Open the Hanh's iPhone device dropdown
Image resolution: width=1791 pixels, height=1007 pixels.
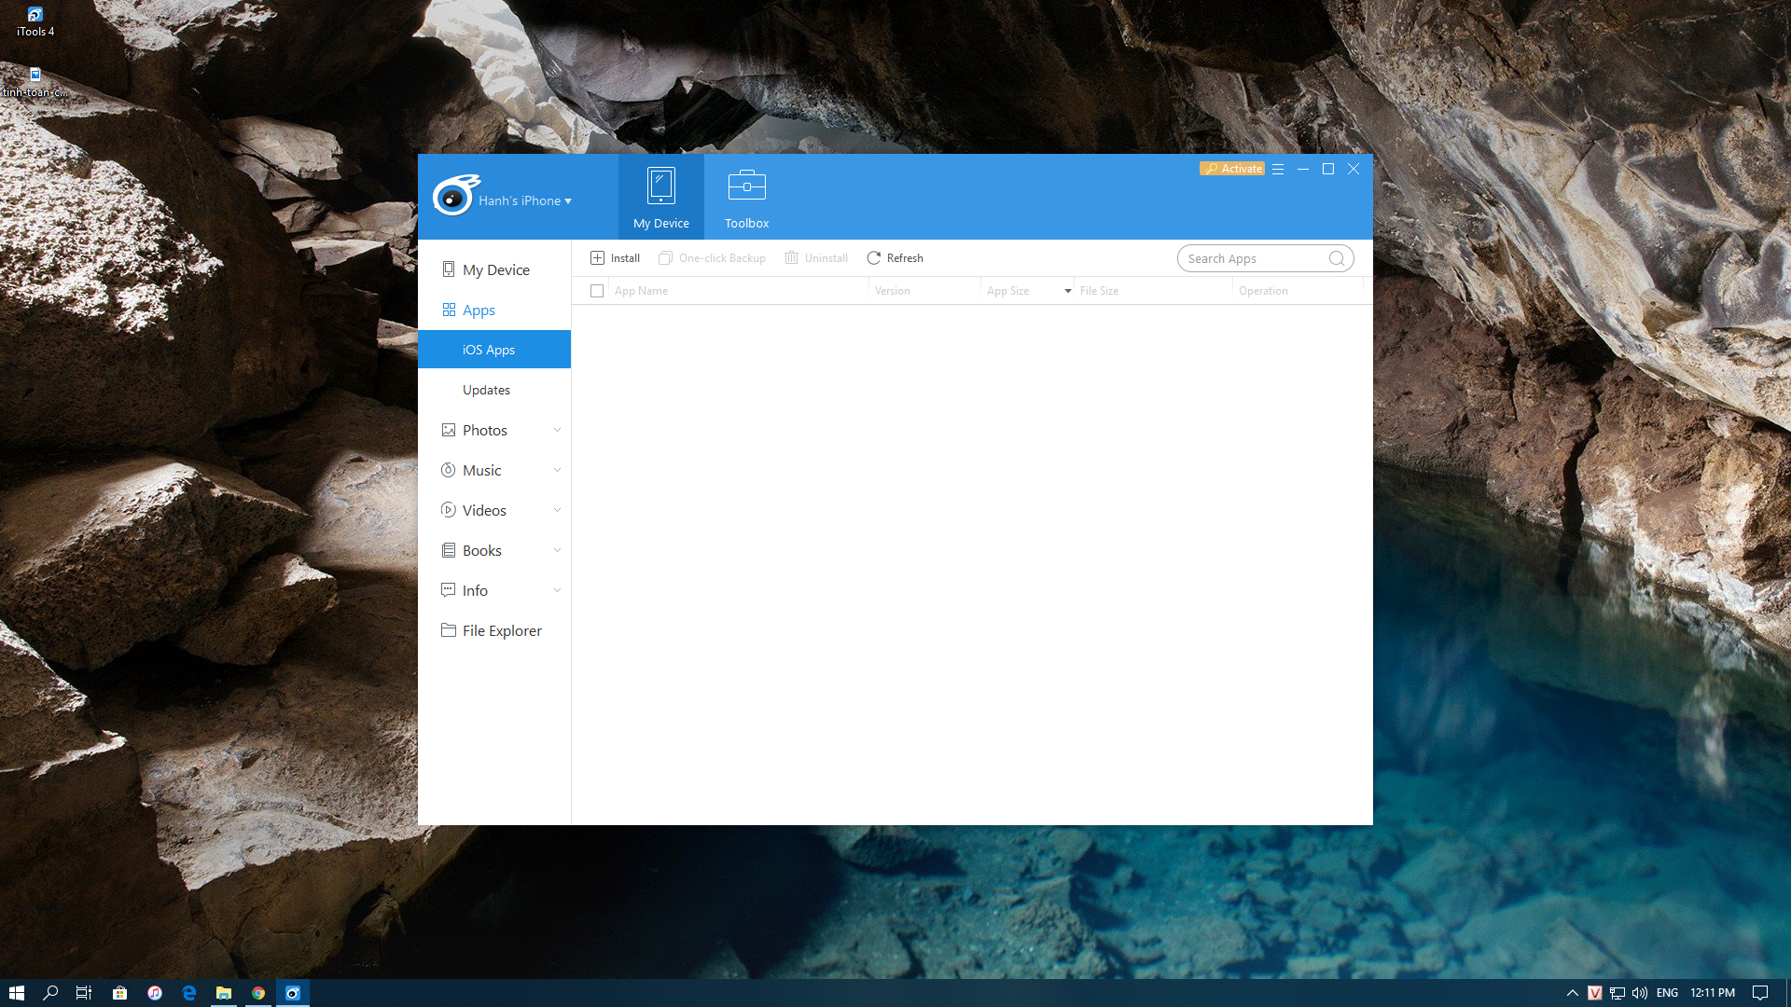(525, 200)
